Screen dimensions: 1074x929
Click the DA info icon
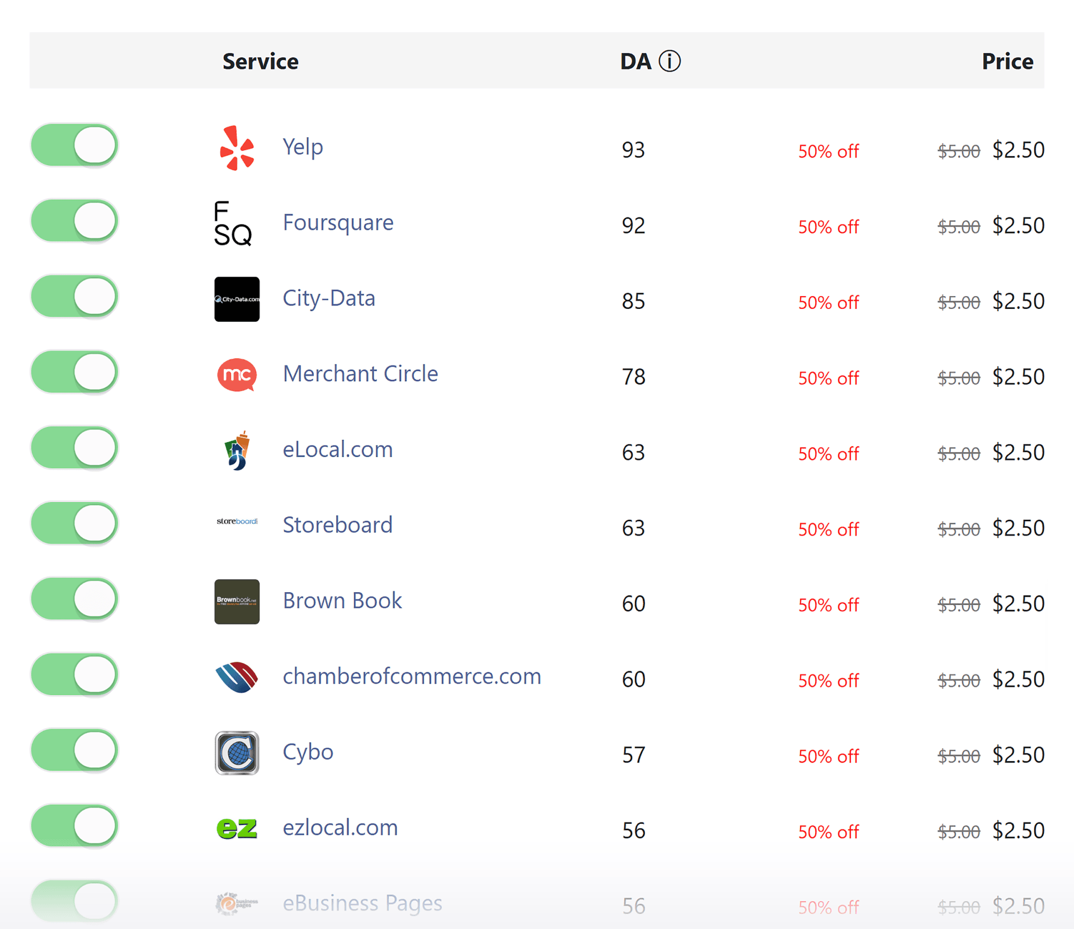pyautogui.click(x=670, y=61)
